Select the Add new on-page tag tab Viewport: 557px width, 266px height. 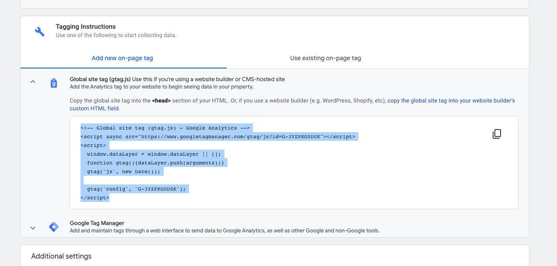[x=123, y=58]
